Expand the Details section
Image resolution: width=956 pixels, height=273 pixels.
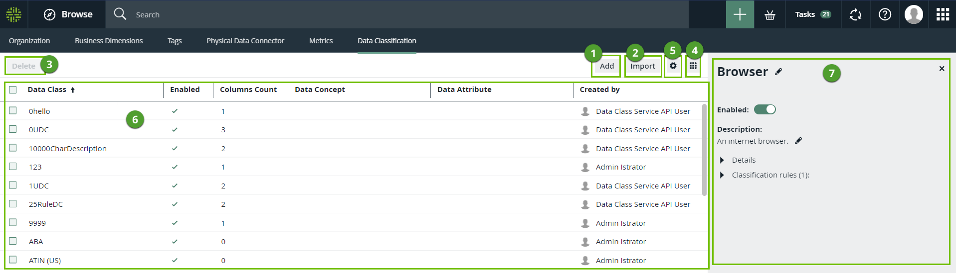point(722,160)
